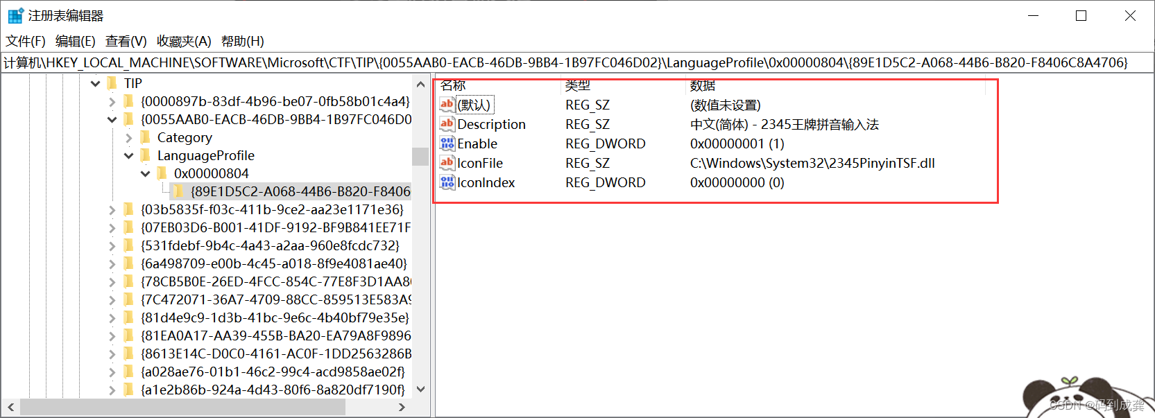This screenshot has height=418, width=1155.
Task: Select the IconFile value name
Action: click(x=480, y=163)
